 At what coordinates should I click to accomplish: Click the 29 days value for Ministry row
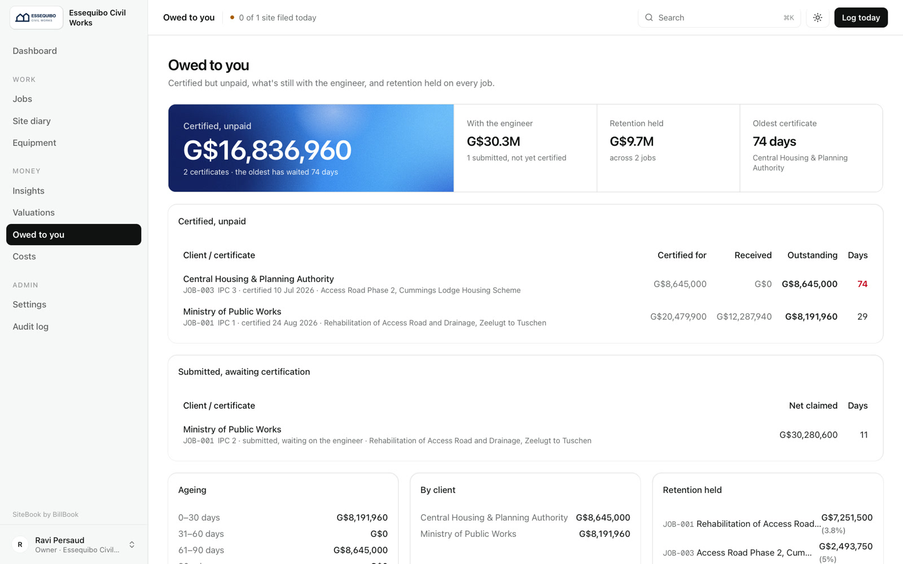(x=862, y=317)
